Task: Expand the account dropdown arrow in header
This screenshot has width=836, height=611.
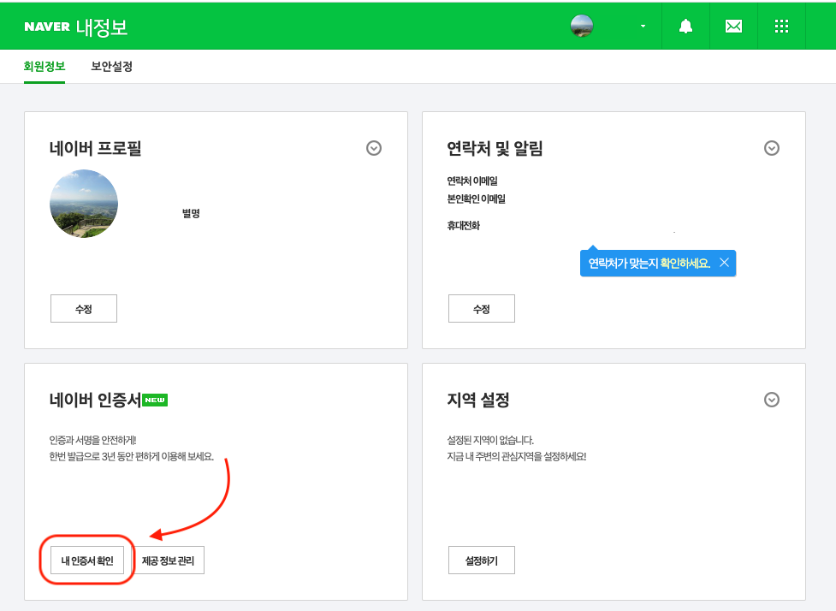Action: pos(643,27)
